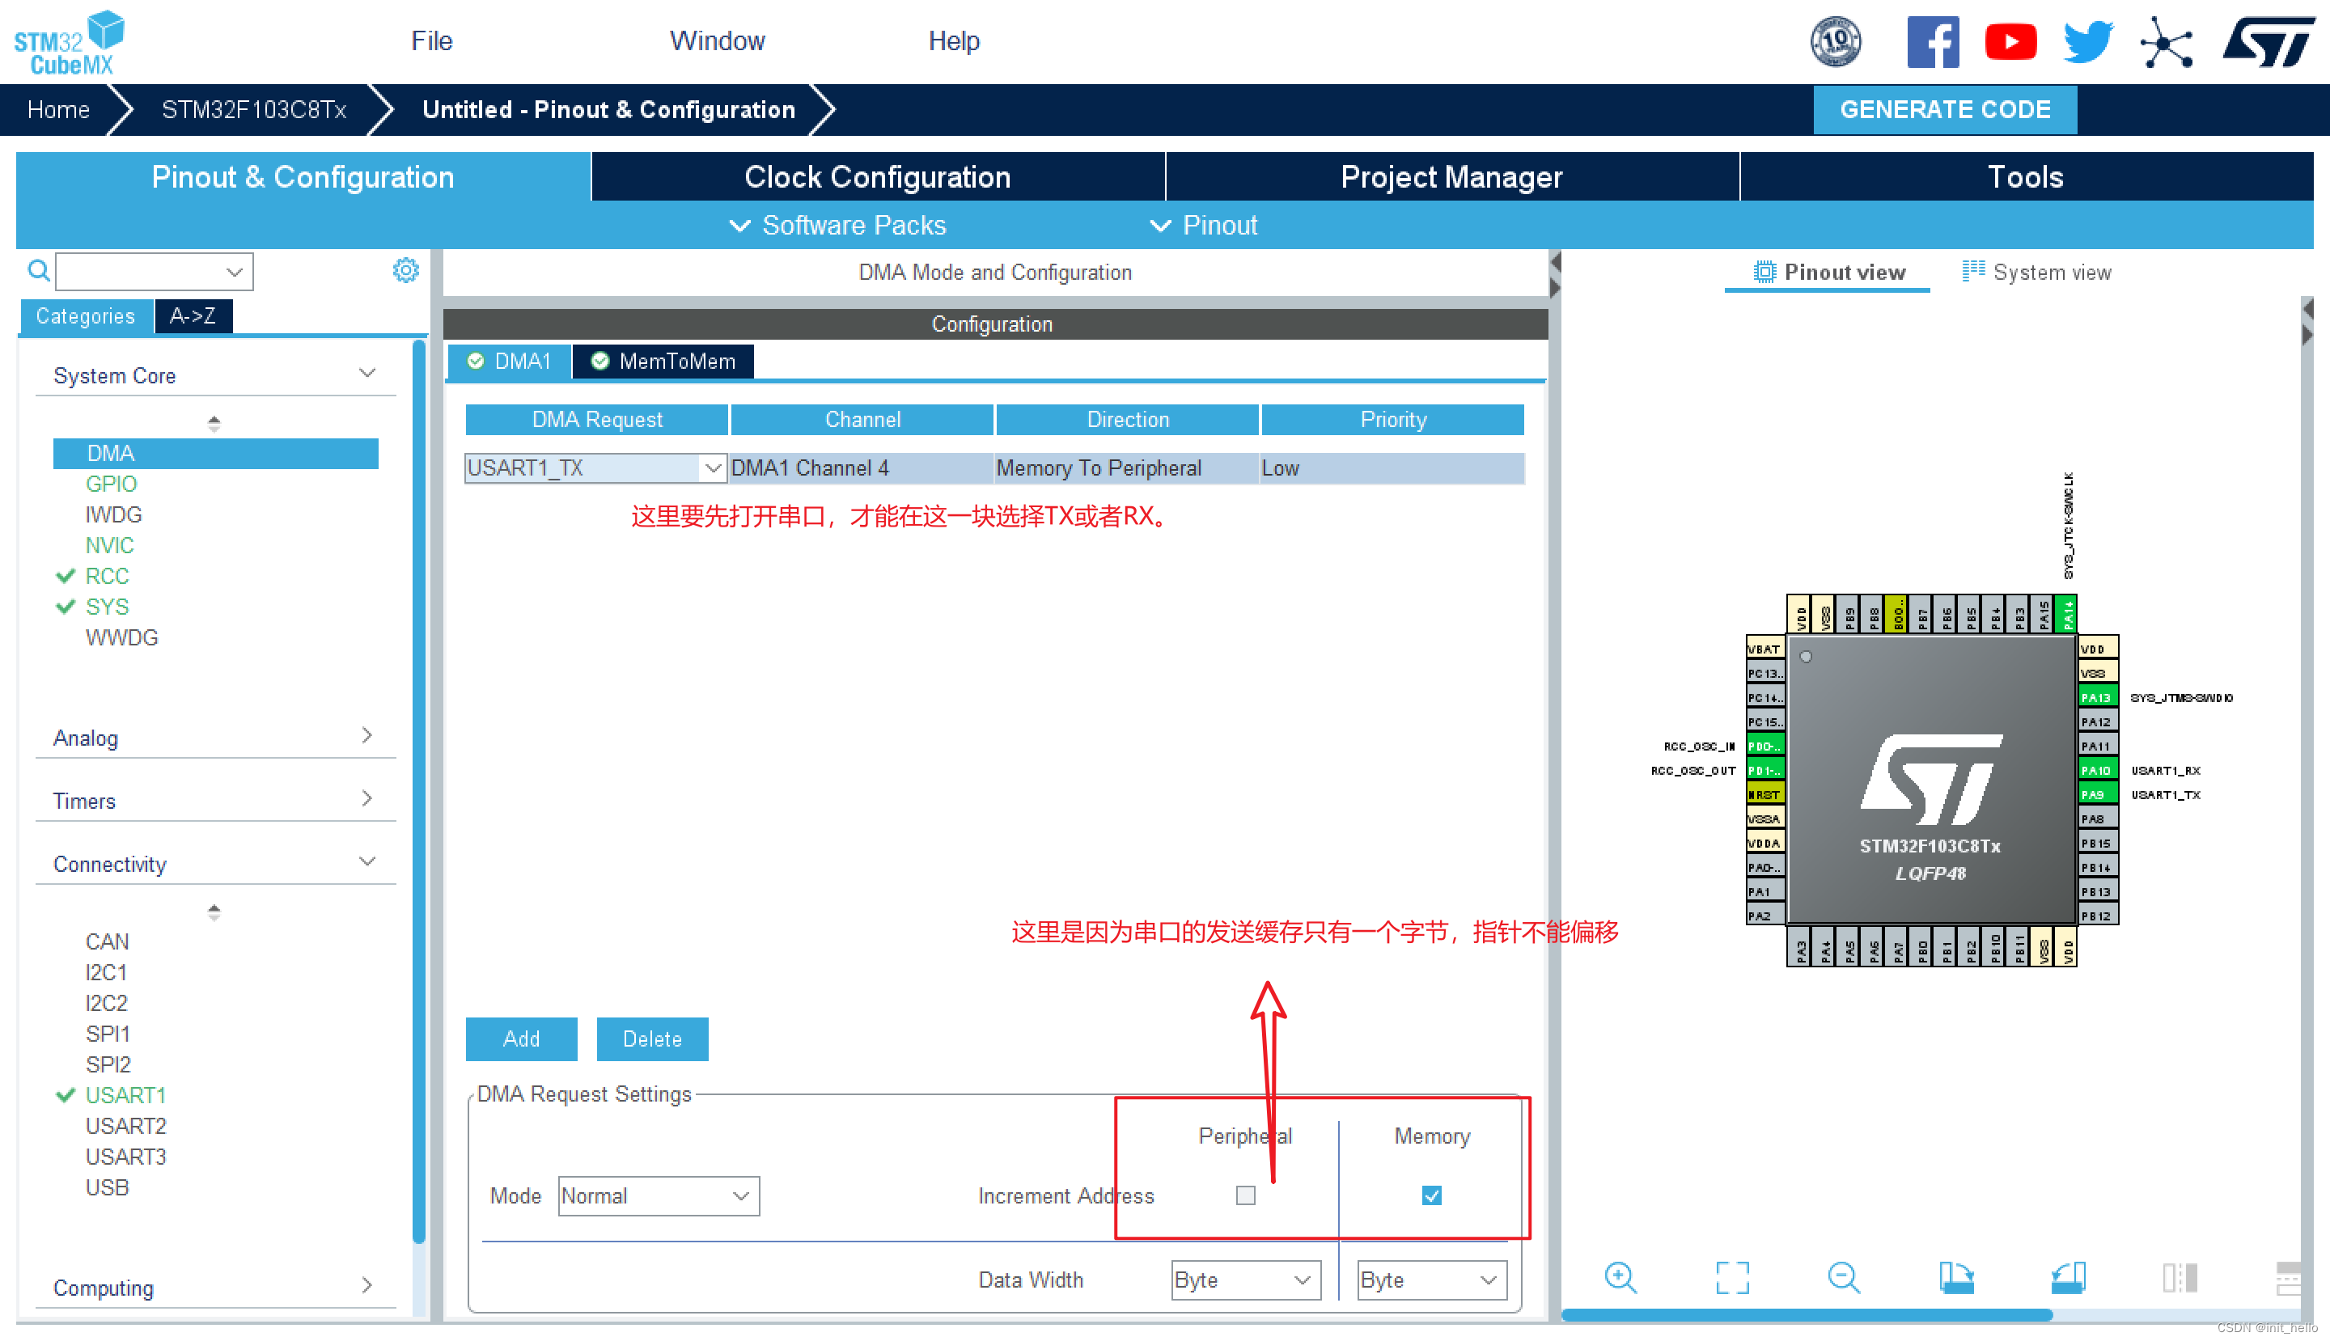
Task: Click the pinout horizontal scrollbar
Action: pos(1806,1314)
